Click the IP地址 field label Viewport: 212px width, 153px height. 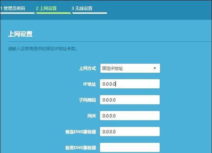click(x=89, y=84)
